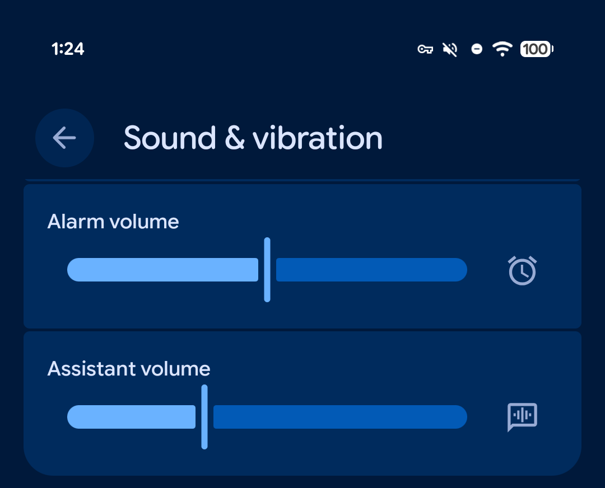Tap the Wi-Fi status icon
Image resolution: width=605 pixels, height=488 pixels.
(502, 49)
